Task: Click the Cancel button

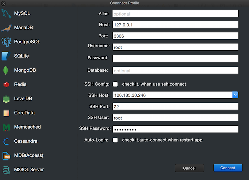Action: [189, 168]
